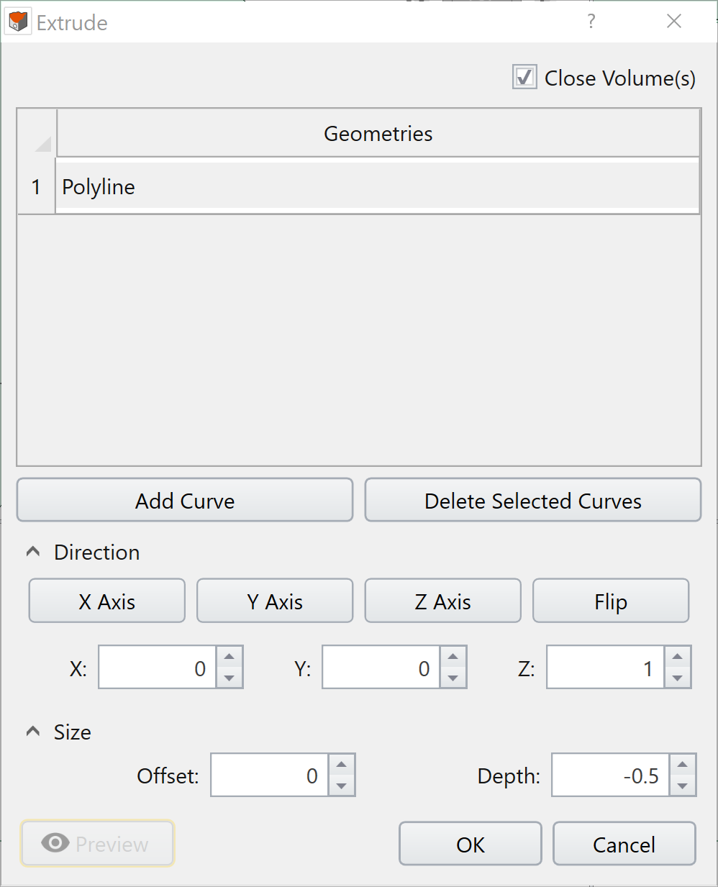Add a new curve to the list
The width and height of the screenshot is (718, 887).
coord(184,500)
